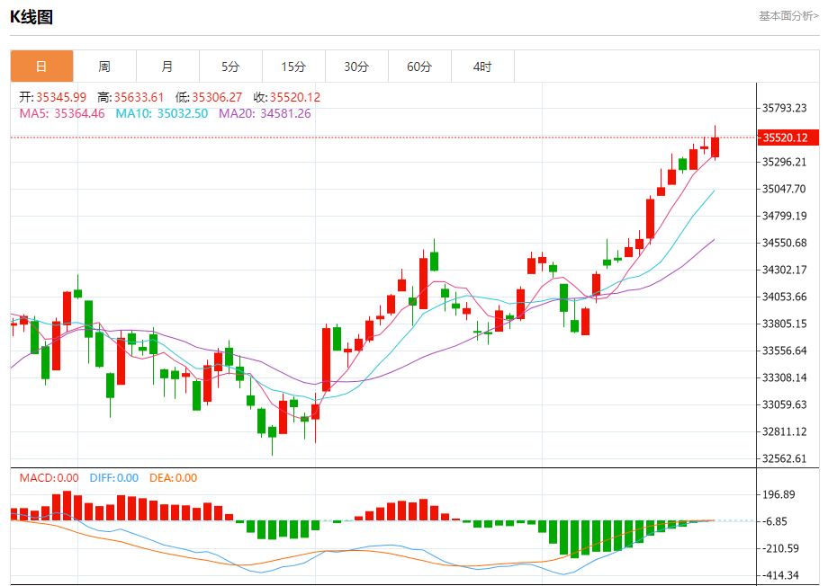Click the 33805.15 axis label
This screenshot has width=828, height=586.
coord(784,324)
